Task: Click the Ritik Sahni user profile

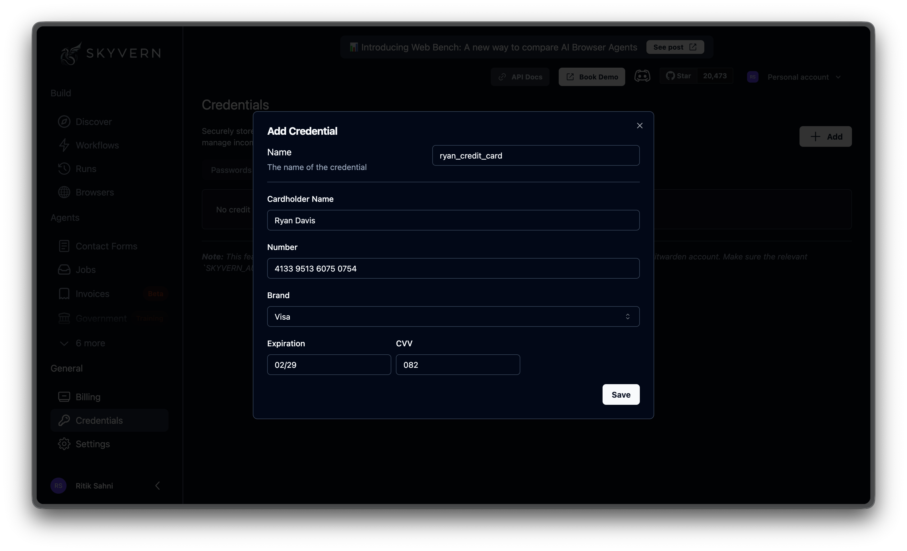Action: pos(94,485)
